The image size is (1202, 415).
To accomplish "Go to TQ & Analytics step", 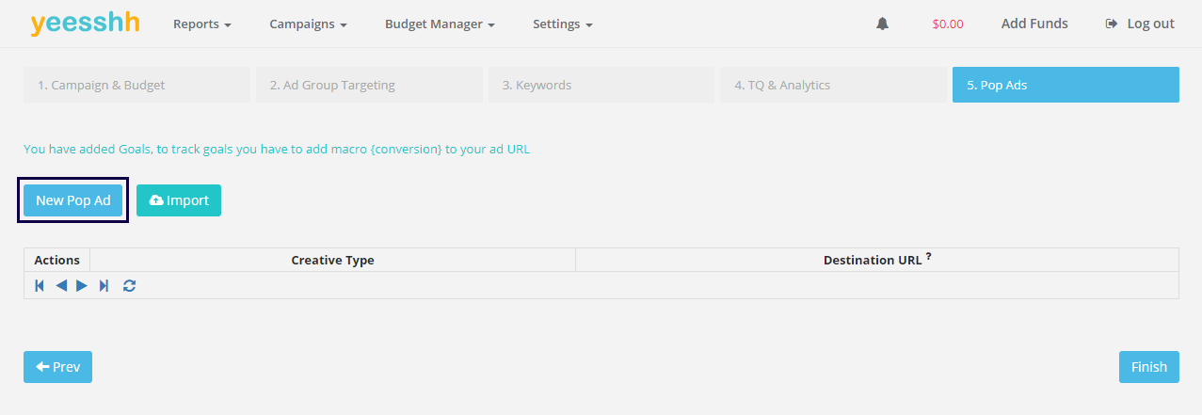I will coord(833,85).
